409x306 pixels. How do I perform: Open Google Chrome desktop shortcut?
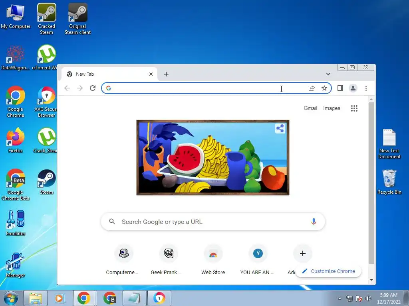[16, 102]
